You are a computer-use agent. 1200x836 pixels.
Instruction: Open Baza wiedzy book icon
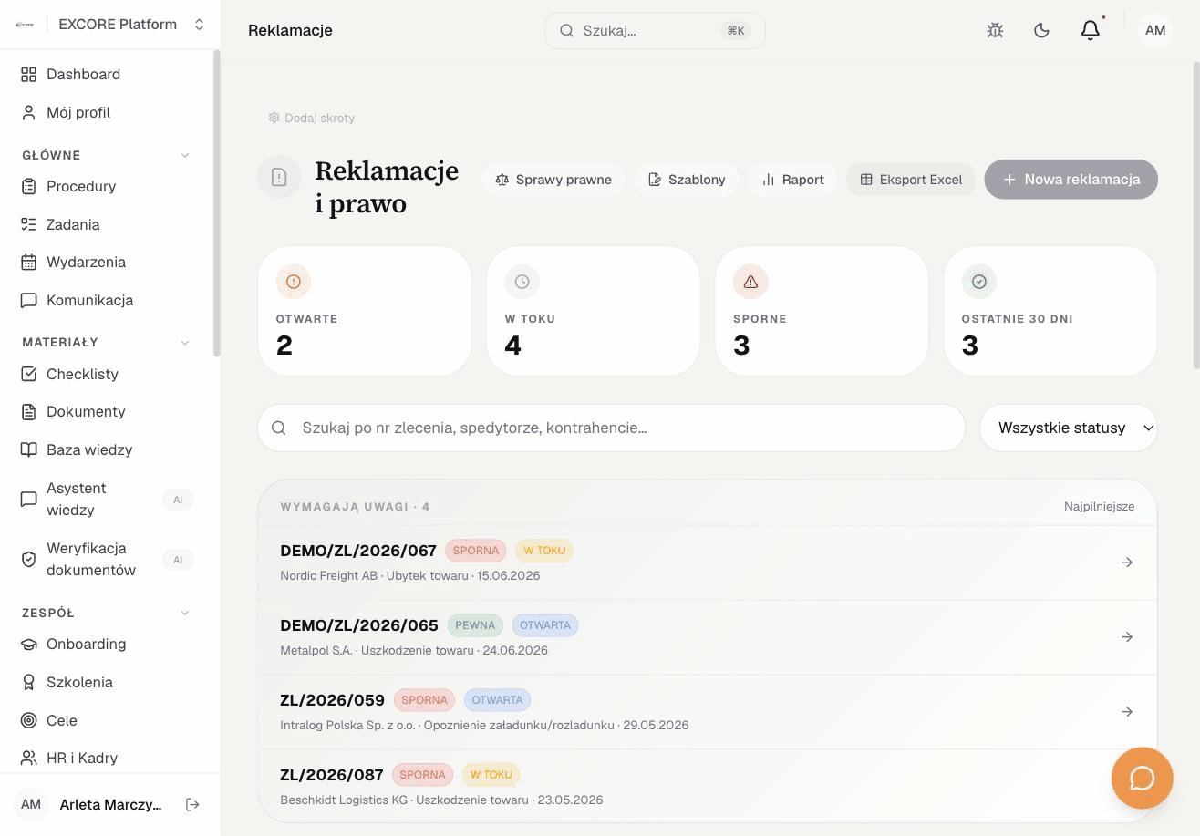[x=29, y=450]
